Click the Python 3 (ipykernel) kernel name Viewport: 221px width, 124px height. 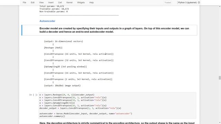(x=187, y=2)
